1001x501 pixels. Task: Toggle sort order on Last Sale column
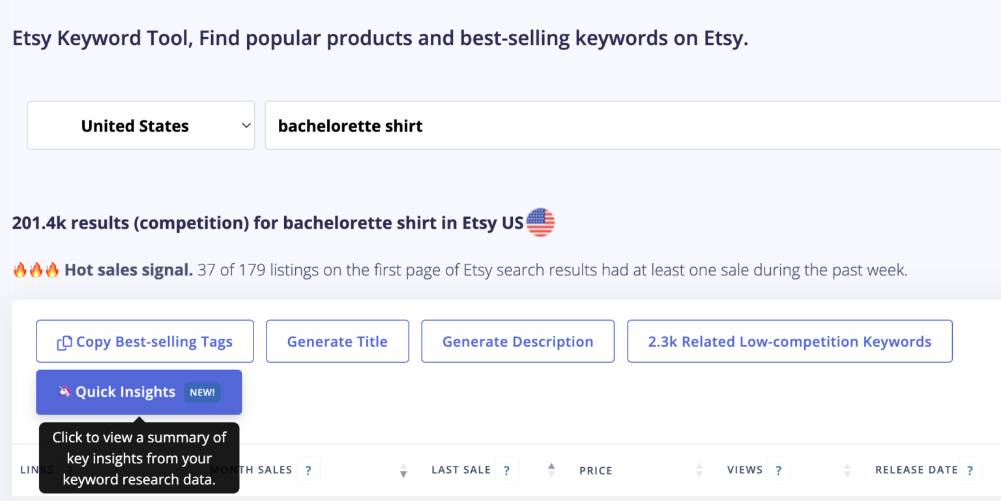pyautogui.click(x=551, y=470)
